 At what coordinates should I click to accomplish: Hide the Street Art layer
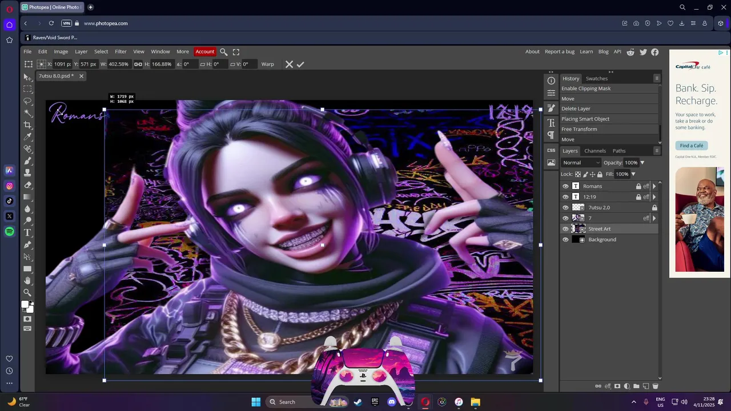tap(565, 229)
